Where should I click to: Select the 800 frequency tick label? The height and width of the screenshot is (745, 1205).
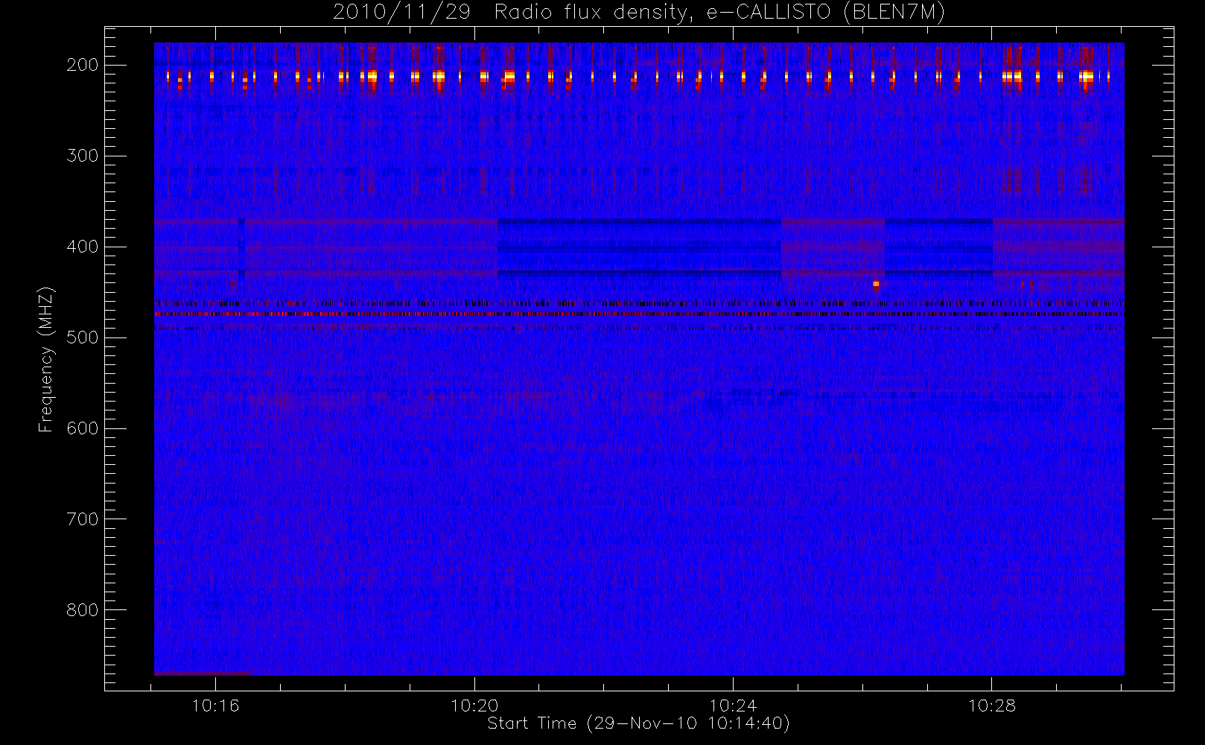82,610
